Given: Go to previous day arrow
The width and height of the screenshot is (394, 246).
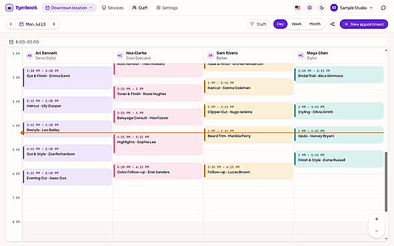Looking at the screenshot, I should point(11,24).
